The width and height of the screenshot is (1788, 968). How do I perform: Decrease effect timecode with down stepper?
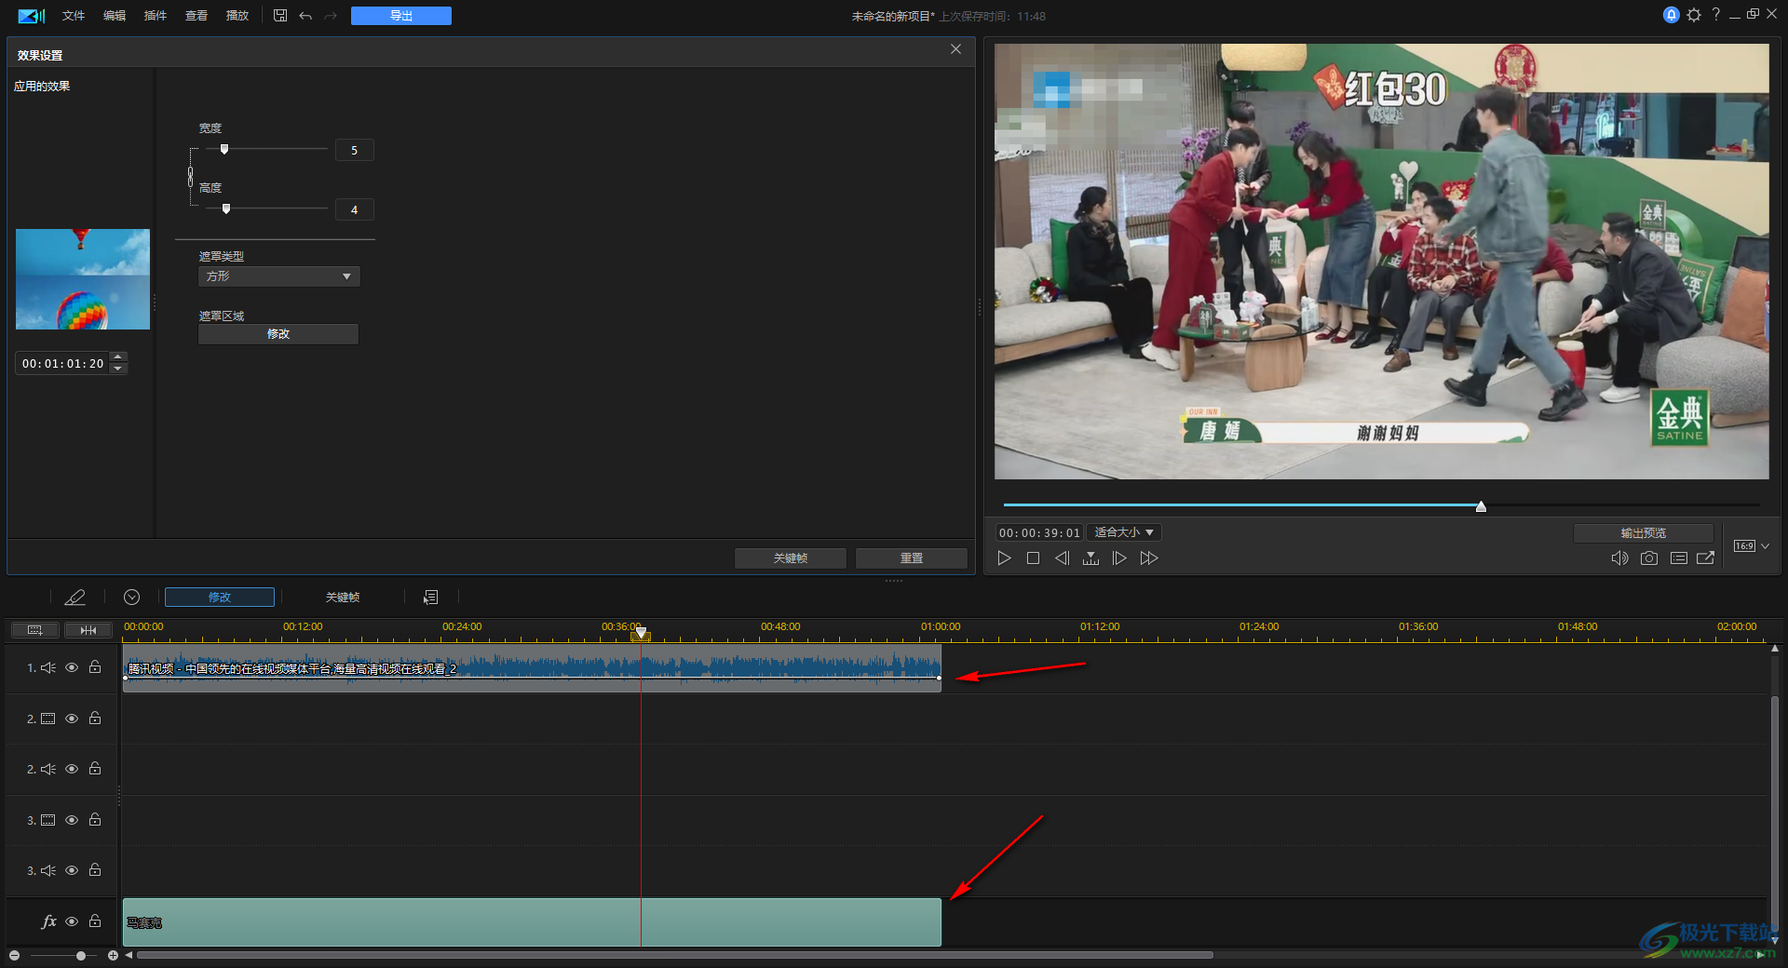tap(118, 369)
